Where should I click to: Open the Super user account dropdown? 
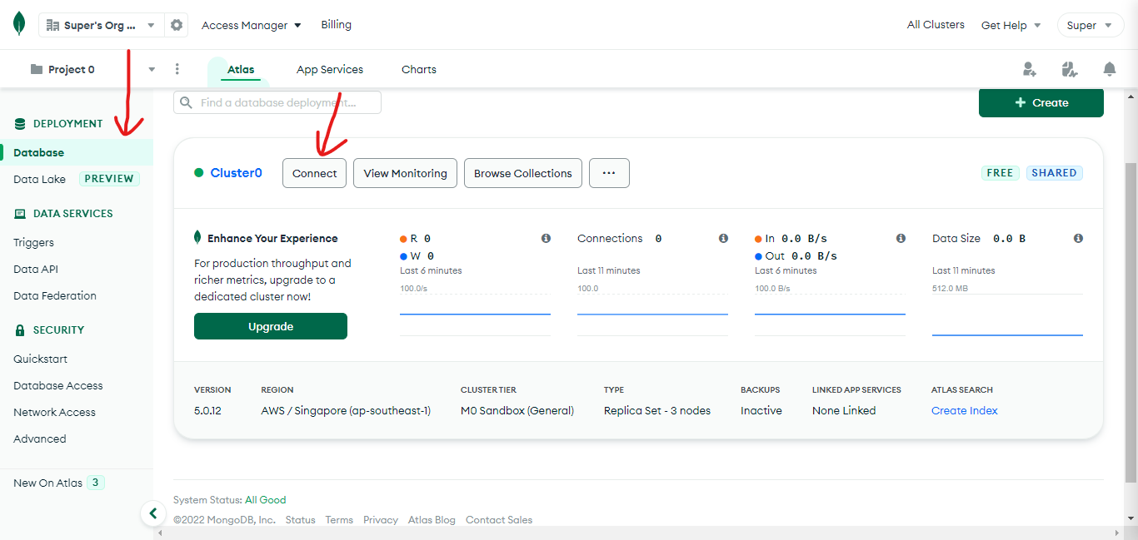pyautogui.click(x=1090, y=25)
